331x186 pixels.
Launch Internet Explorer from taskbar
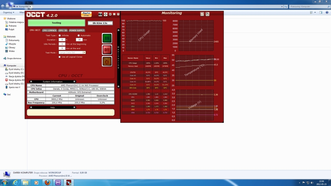(16, 182)
